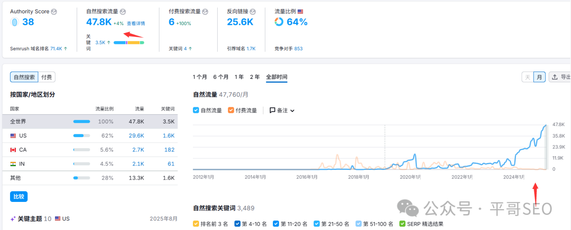Click the 47.8K organic traffic value
This screenshot has height=230, width=571.
[99, 22]
